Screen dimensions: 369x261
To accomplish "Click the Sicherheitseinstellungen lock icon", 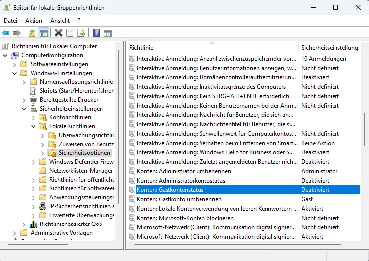I will pos(34,109).
